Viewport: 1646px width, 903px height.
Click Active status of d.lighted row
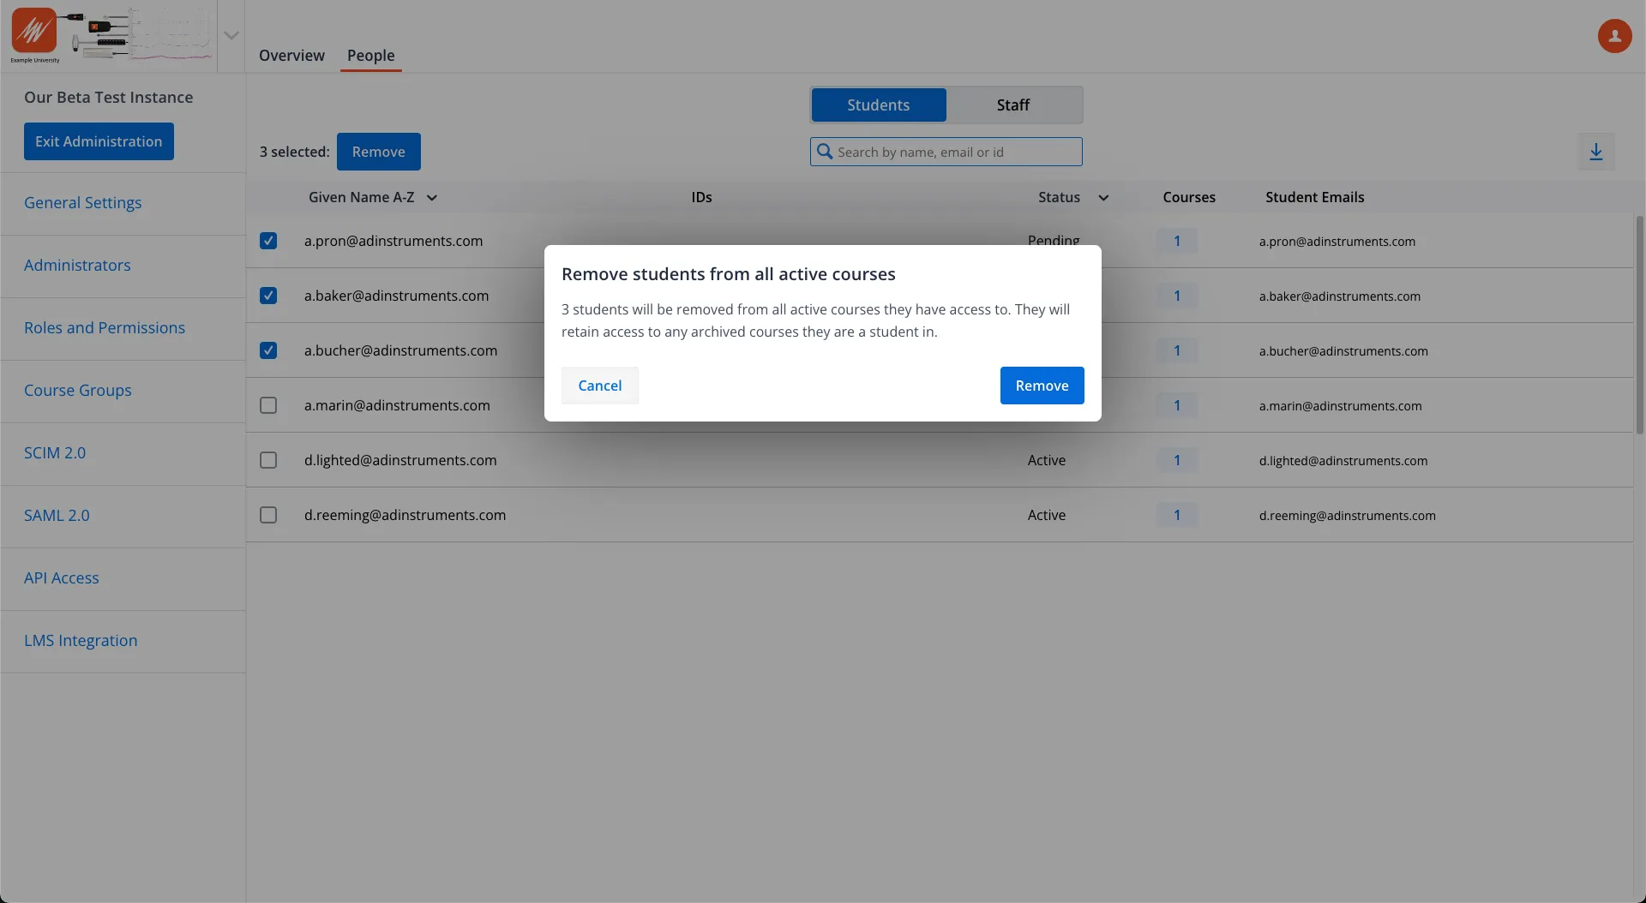coord(1047,460)
